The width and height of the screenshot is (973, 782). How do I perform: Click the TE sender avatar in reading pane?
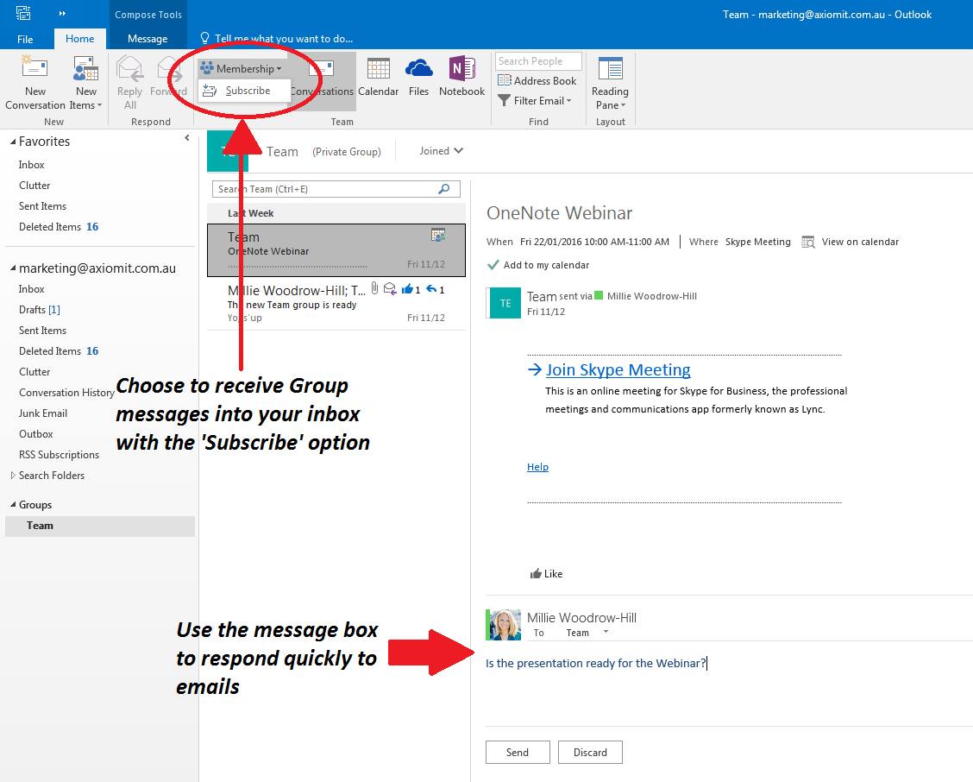(505, 303)
